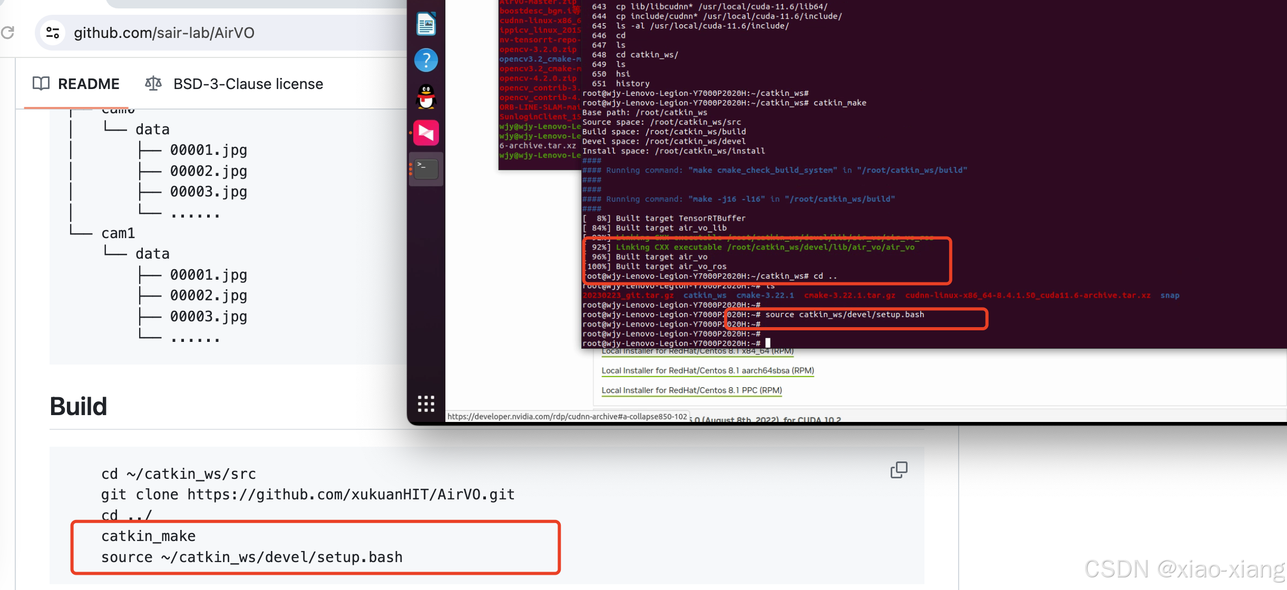
Task: Select the catkin_make line in README
Action: 149,536
